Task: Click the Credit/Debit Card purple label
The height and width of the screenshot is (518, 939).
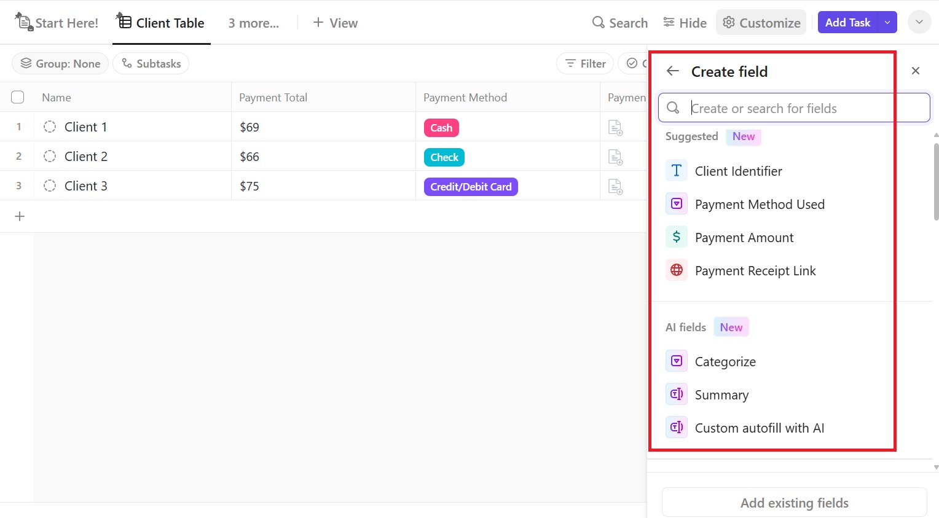Action: pyautogui.click(x=471, y=187)
